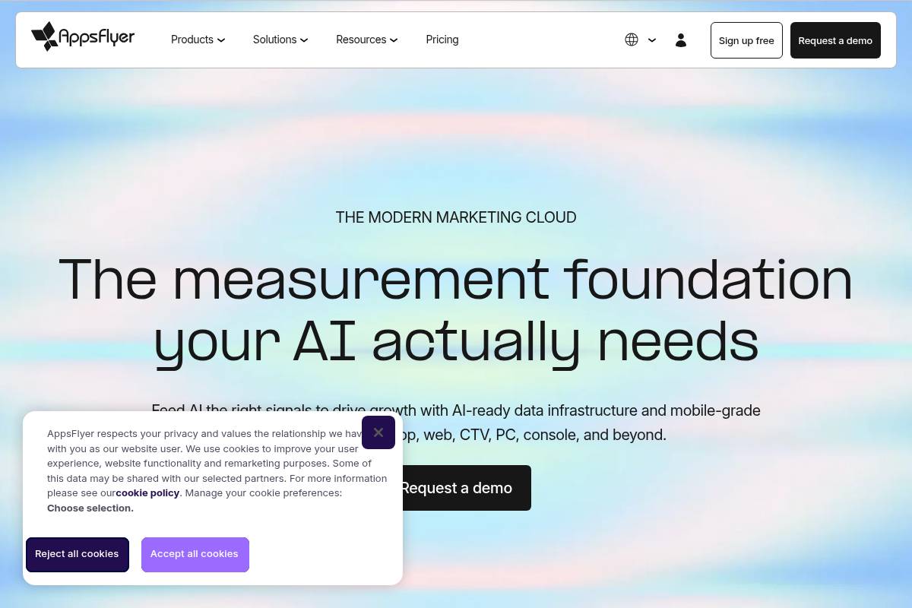Click Request a demo in the header

[835, 40]
